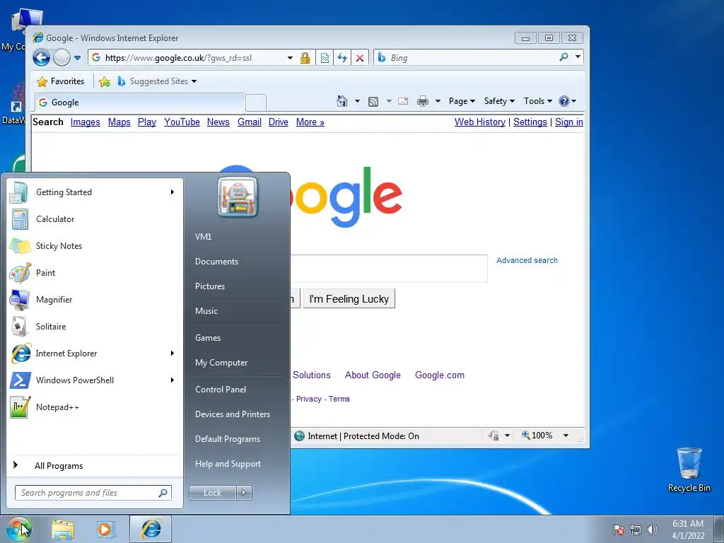
Task: Click the Print icon
Action: tap(423, 101)
